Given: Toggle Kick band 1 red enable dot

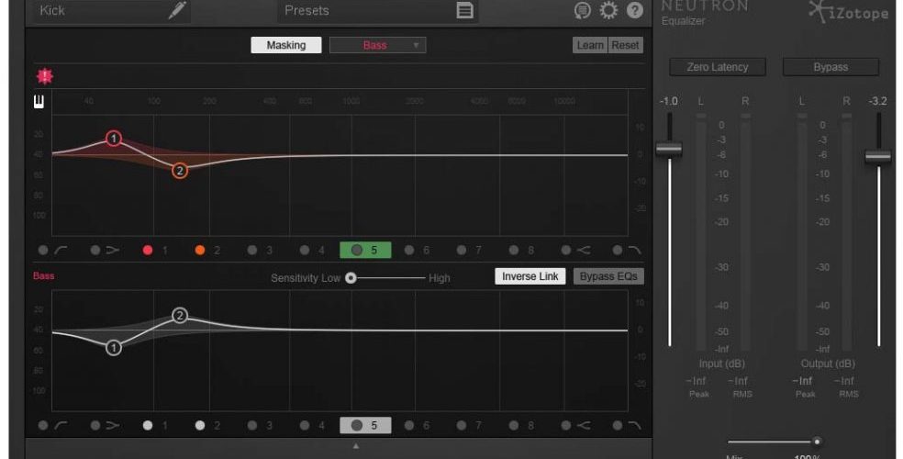Looking at the screenshot, I should pyautogui.click(x=148, y=250).
